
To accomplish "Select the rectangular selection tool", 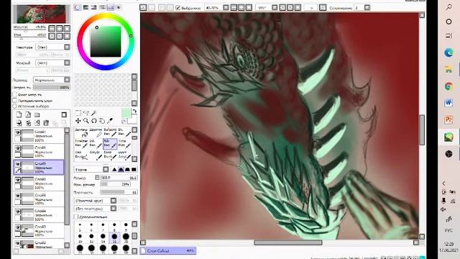I will point(78,113).
